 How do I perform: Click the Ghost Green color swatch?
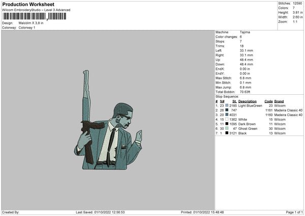click(227, 128)
